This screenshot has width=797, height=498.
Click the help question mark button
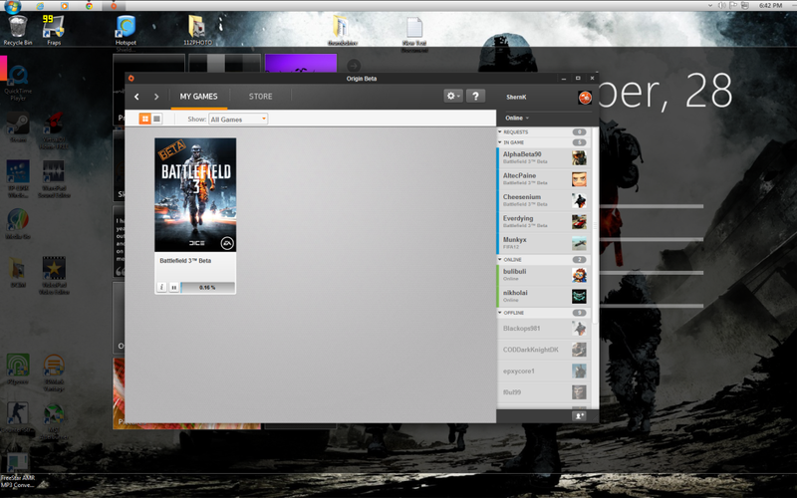pyautogui.click(x=475, y=96)
